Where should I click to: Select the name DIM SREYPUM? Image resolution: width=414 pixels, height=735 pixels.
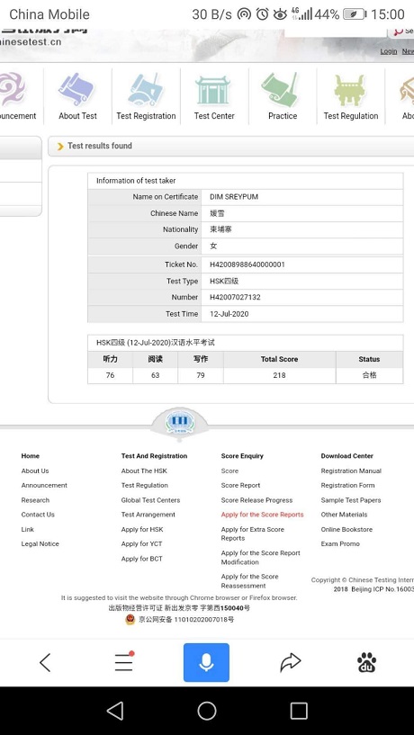(x=234, y=197)
